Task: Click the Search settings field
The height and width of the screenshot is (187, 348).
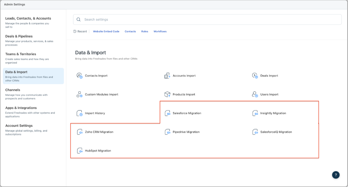Action: click(x=207, y=19)
